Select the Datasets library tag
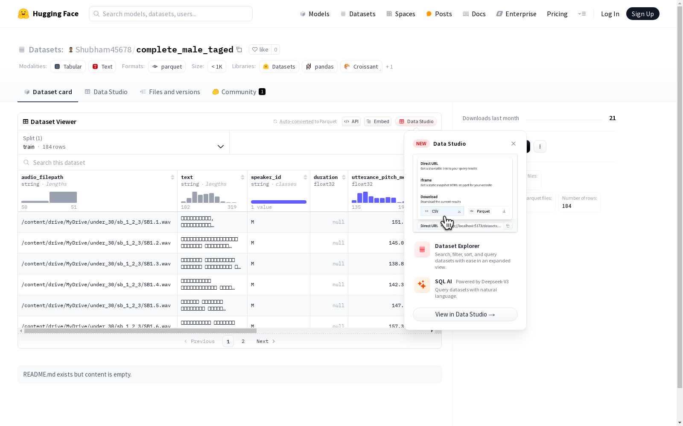 click(x=279, y=66)
